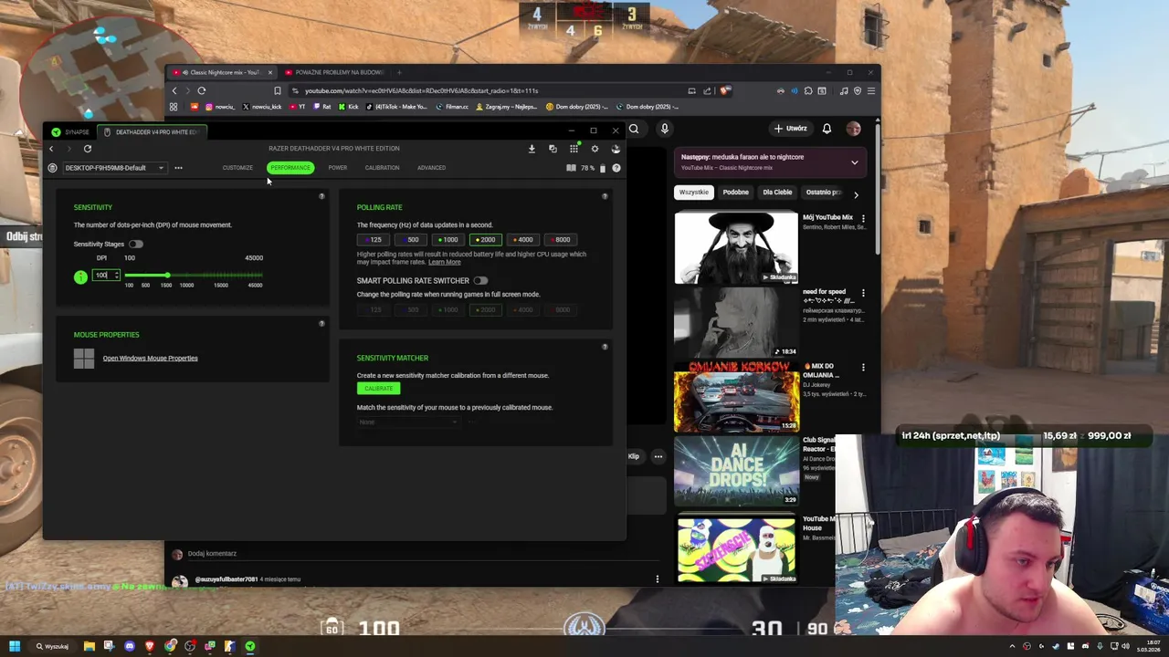Show more filter chips arrow
The image size is (1169, 657).
pyautogui.click(x=856, y=193)
